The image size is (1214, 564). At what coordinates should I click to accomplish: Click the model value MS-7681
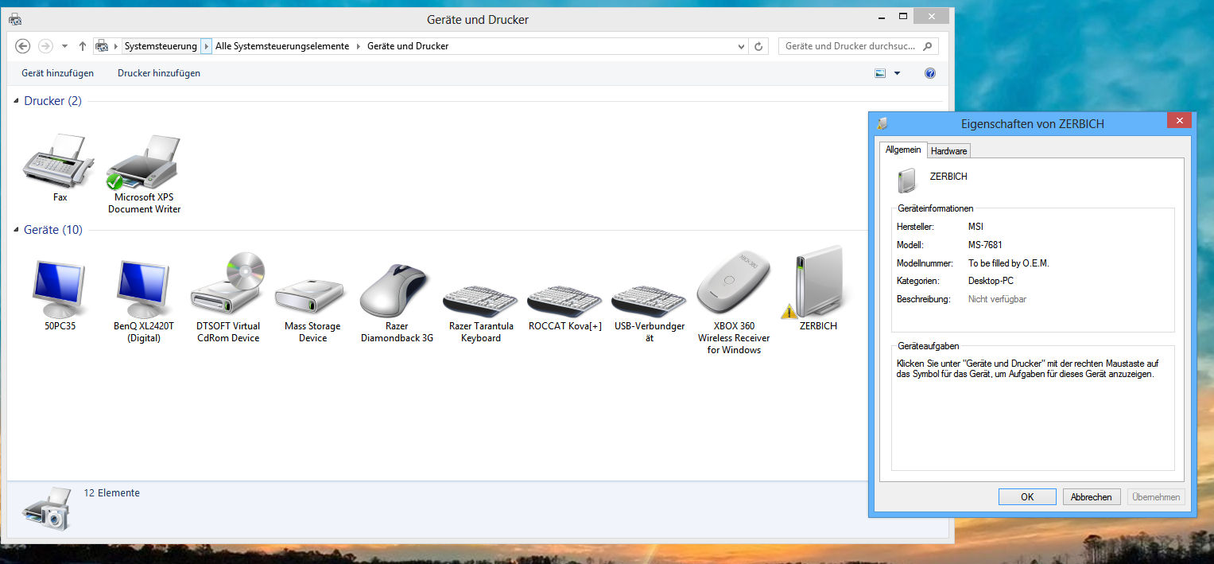coord(985,245)
